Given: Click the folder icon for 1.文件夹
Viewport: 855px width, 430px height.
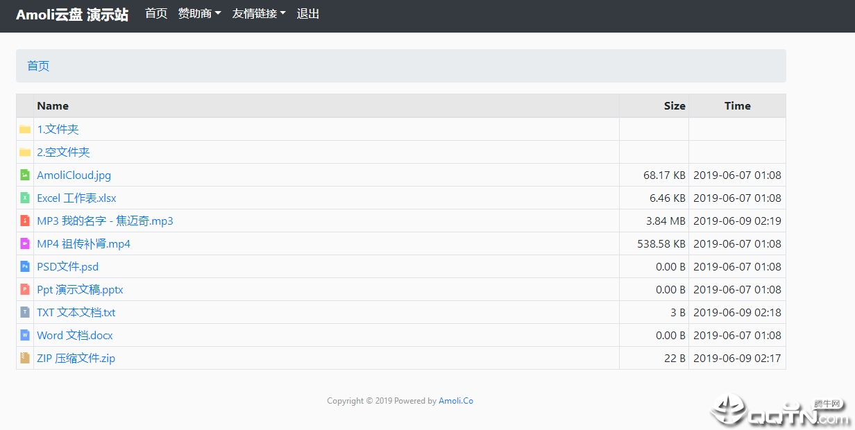Looking at the screenshot, I should (25, 129).
